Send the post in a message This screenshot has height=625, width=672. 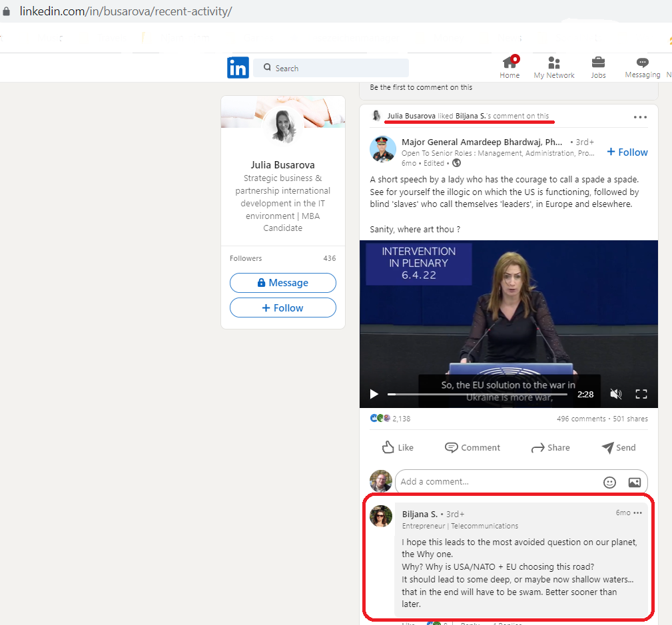click(x=619, y=448)
